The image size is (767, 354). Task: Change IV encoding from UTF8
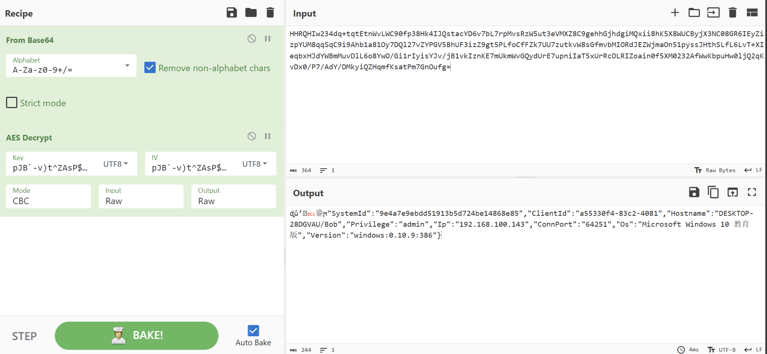(x=255, y=164)
